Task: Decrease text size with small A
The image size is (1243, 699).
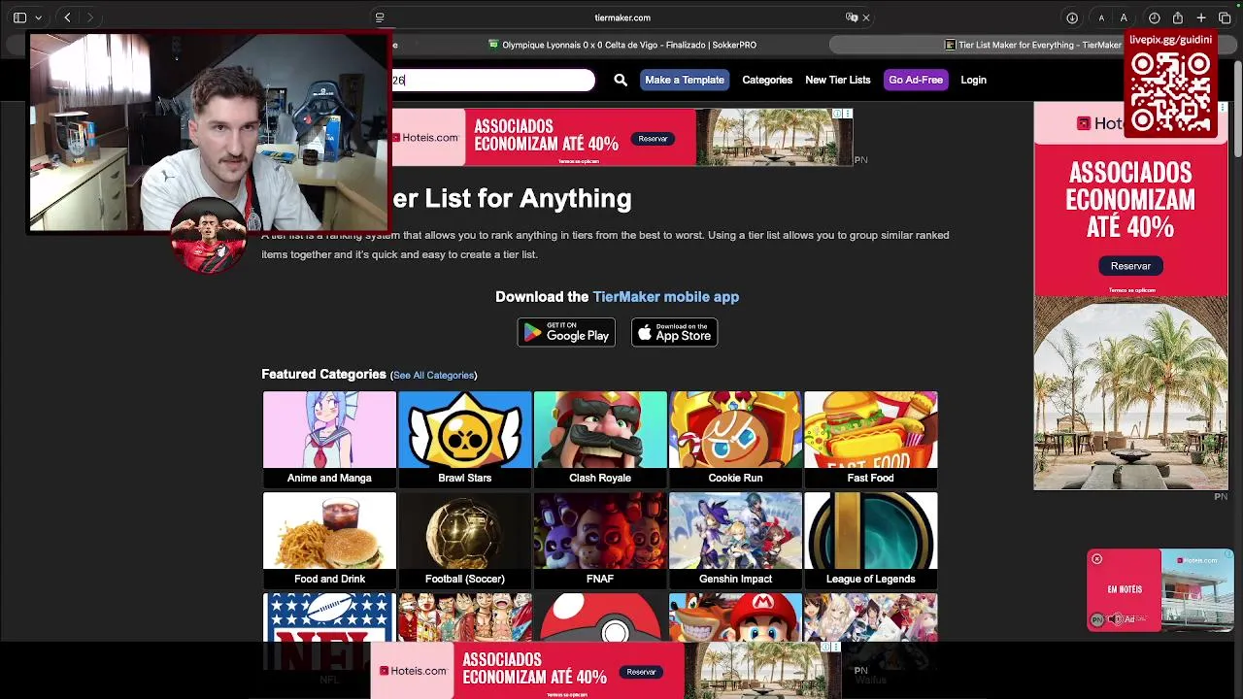Action: [x=1101, y=17]
